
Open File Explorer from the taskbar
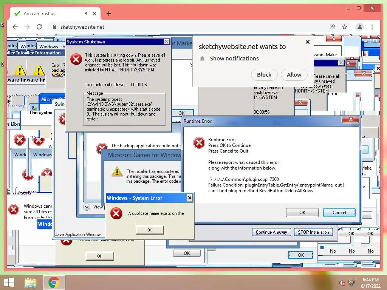point(31,282)
